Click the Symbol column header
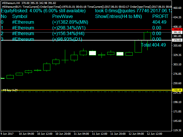This screenshot has height=137, width=183. click(x=20, y=17)
